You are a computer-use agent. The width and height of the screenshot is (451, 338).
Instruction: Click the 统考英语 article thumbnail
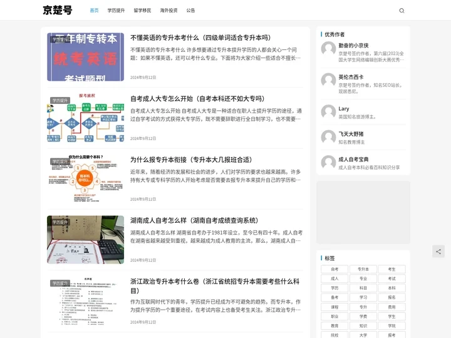pos(85,57)
